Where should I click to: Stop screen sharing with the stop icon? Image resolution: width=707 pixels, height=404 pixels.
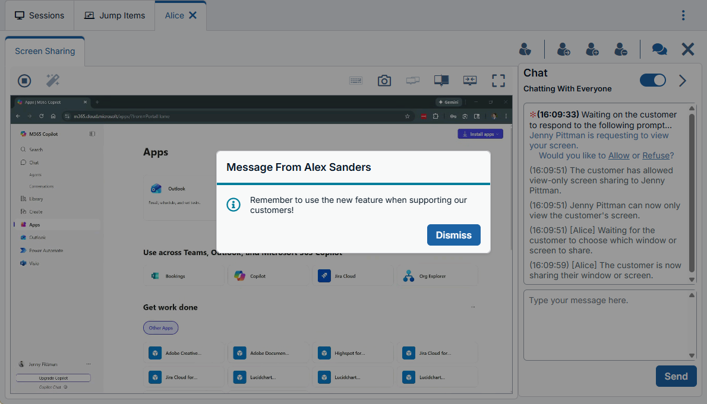tap(24, 81)
